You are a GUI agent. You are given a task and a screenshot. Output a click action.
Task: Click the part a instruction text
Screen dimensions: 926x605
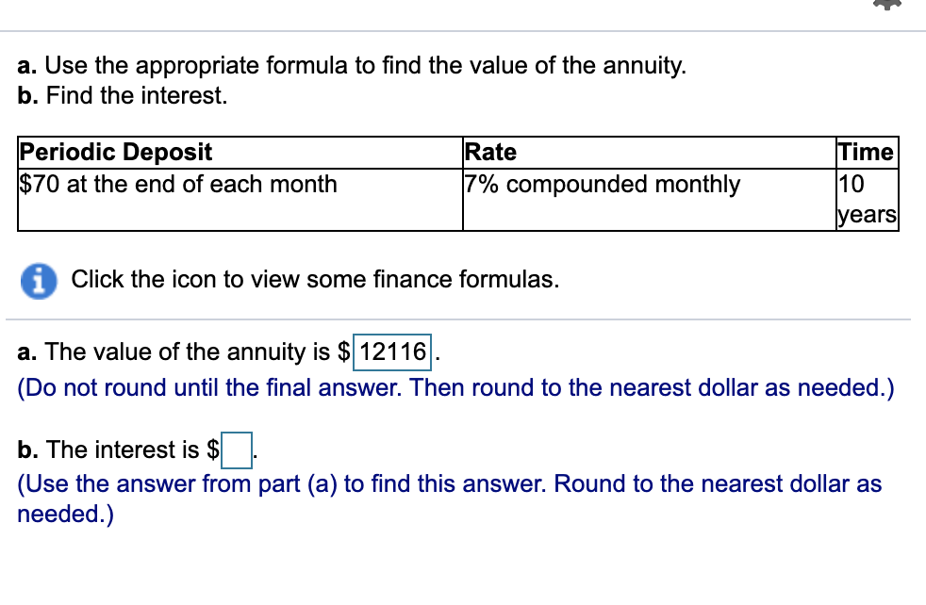click(352, 65)
